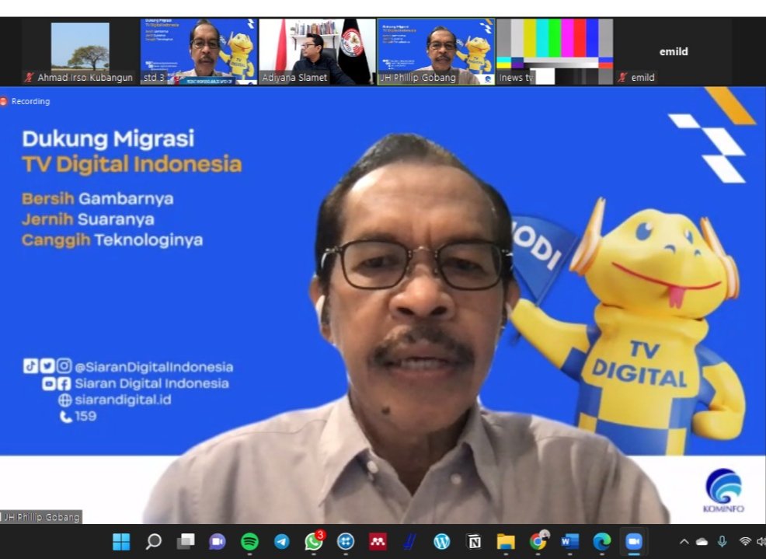766x559 pixels.
Task: Open the Notion app icon
Action: point(474,542)
